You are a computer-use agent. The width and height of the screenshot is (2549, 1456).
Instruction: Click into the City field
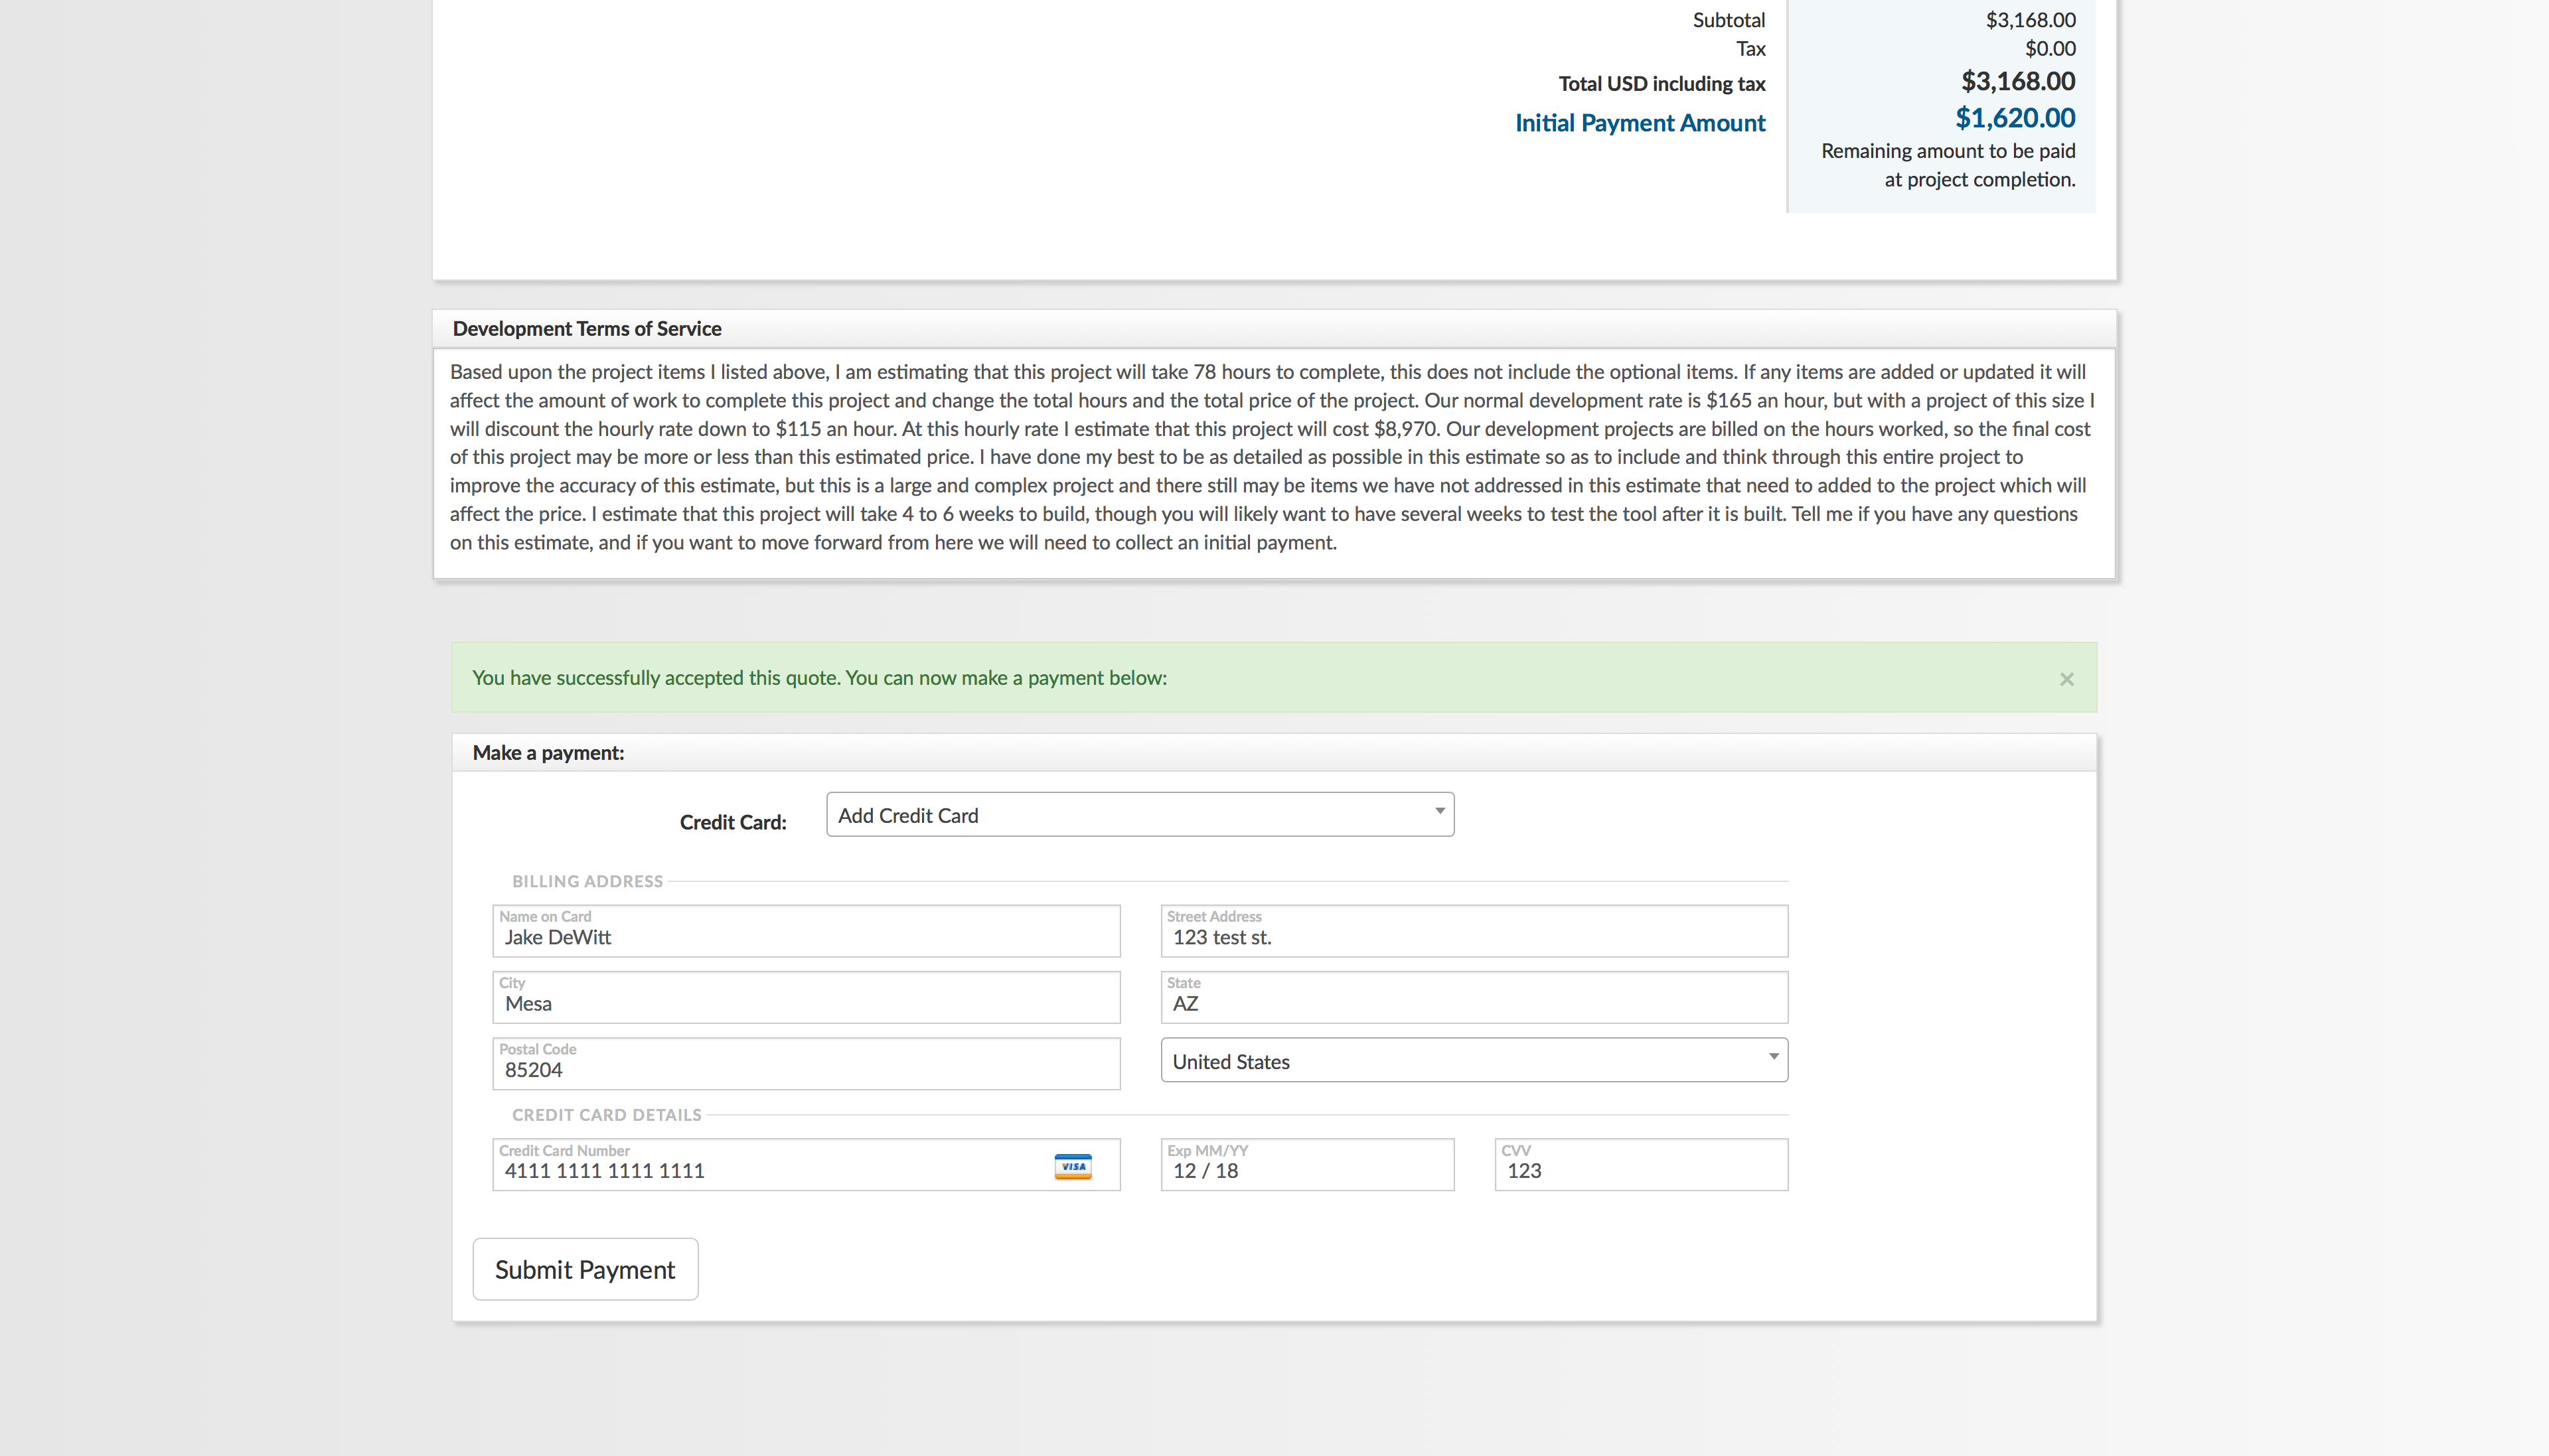[x=805, y=1003]
